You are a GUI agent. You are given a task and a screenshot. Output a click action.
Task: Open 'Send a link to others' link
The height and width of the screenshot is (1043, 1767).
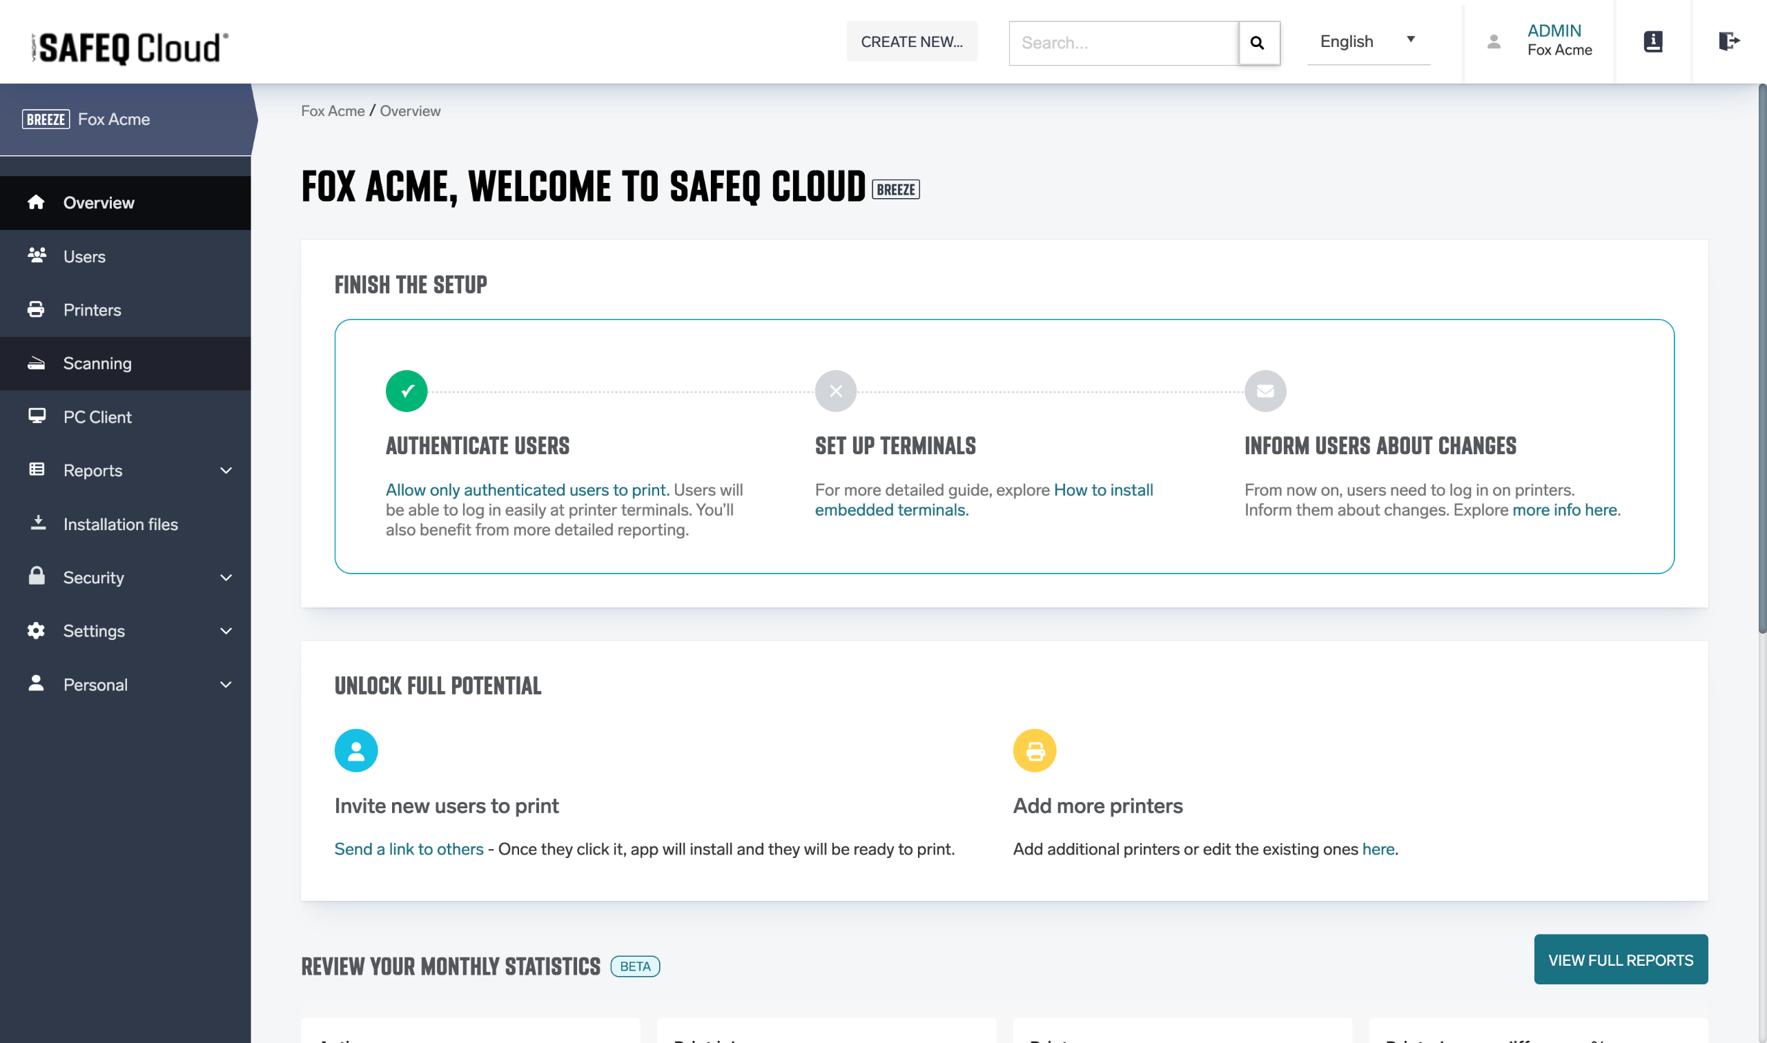pyautogui.click(x=408, y=849)
